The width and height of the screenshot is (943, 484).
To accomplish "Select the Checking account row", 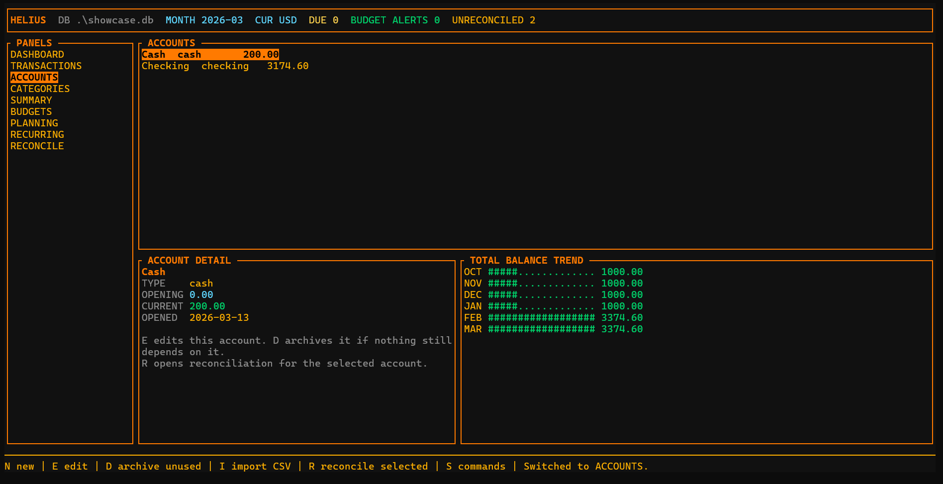I will pos(225,66).
